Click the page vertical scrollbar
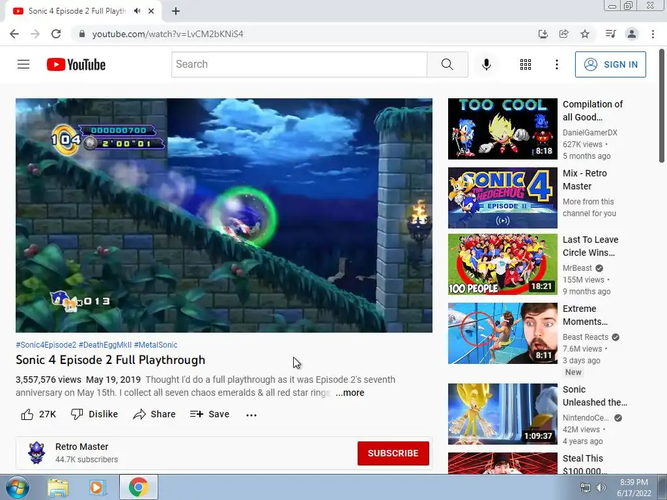667x500 pixels. 662,105
